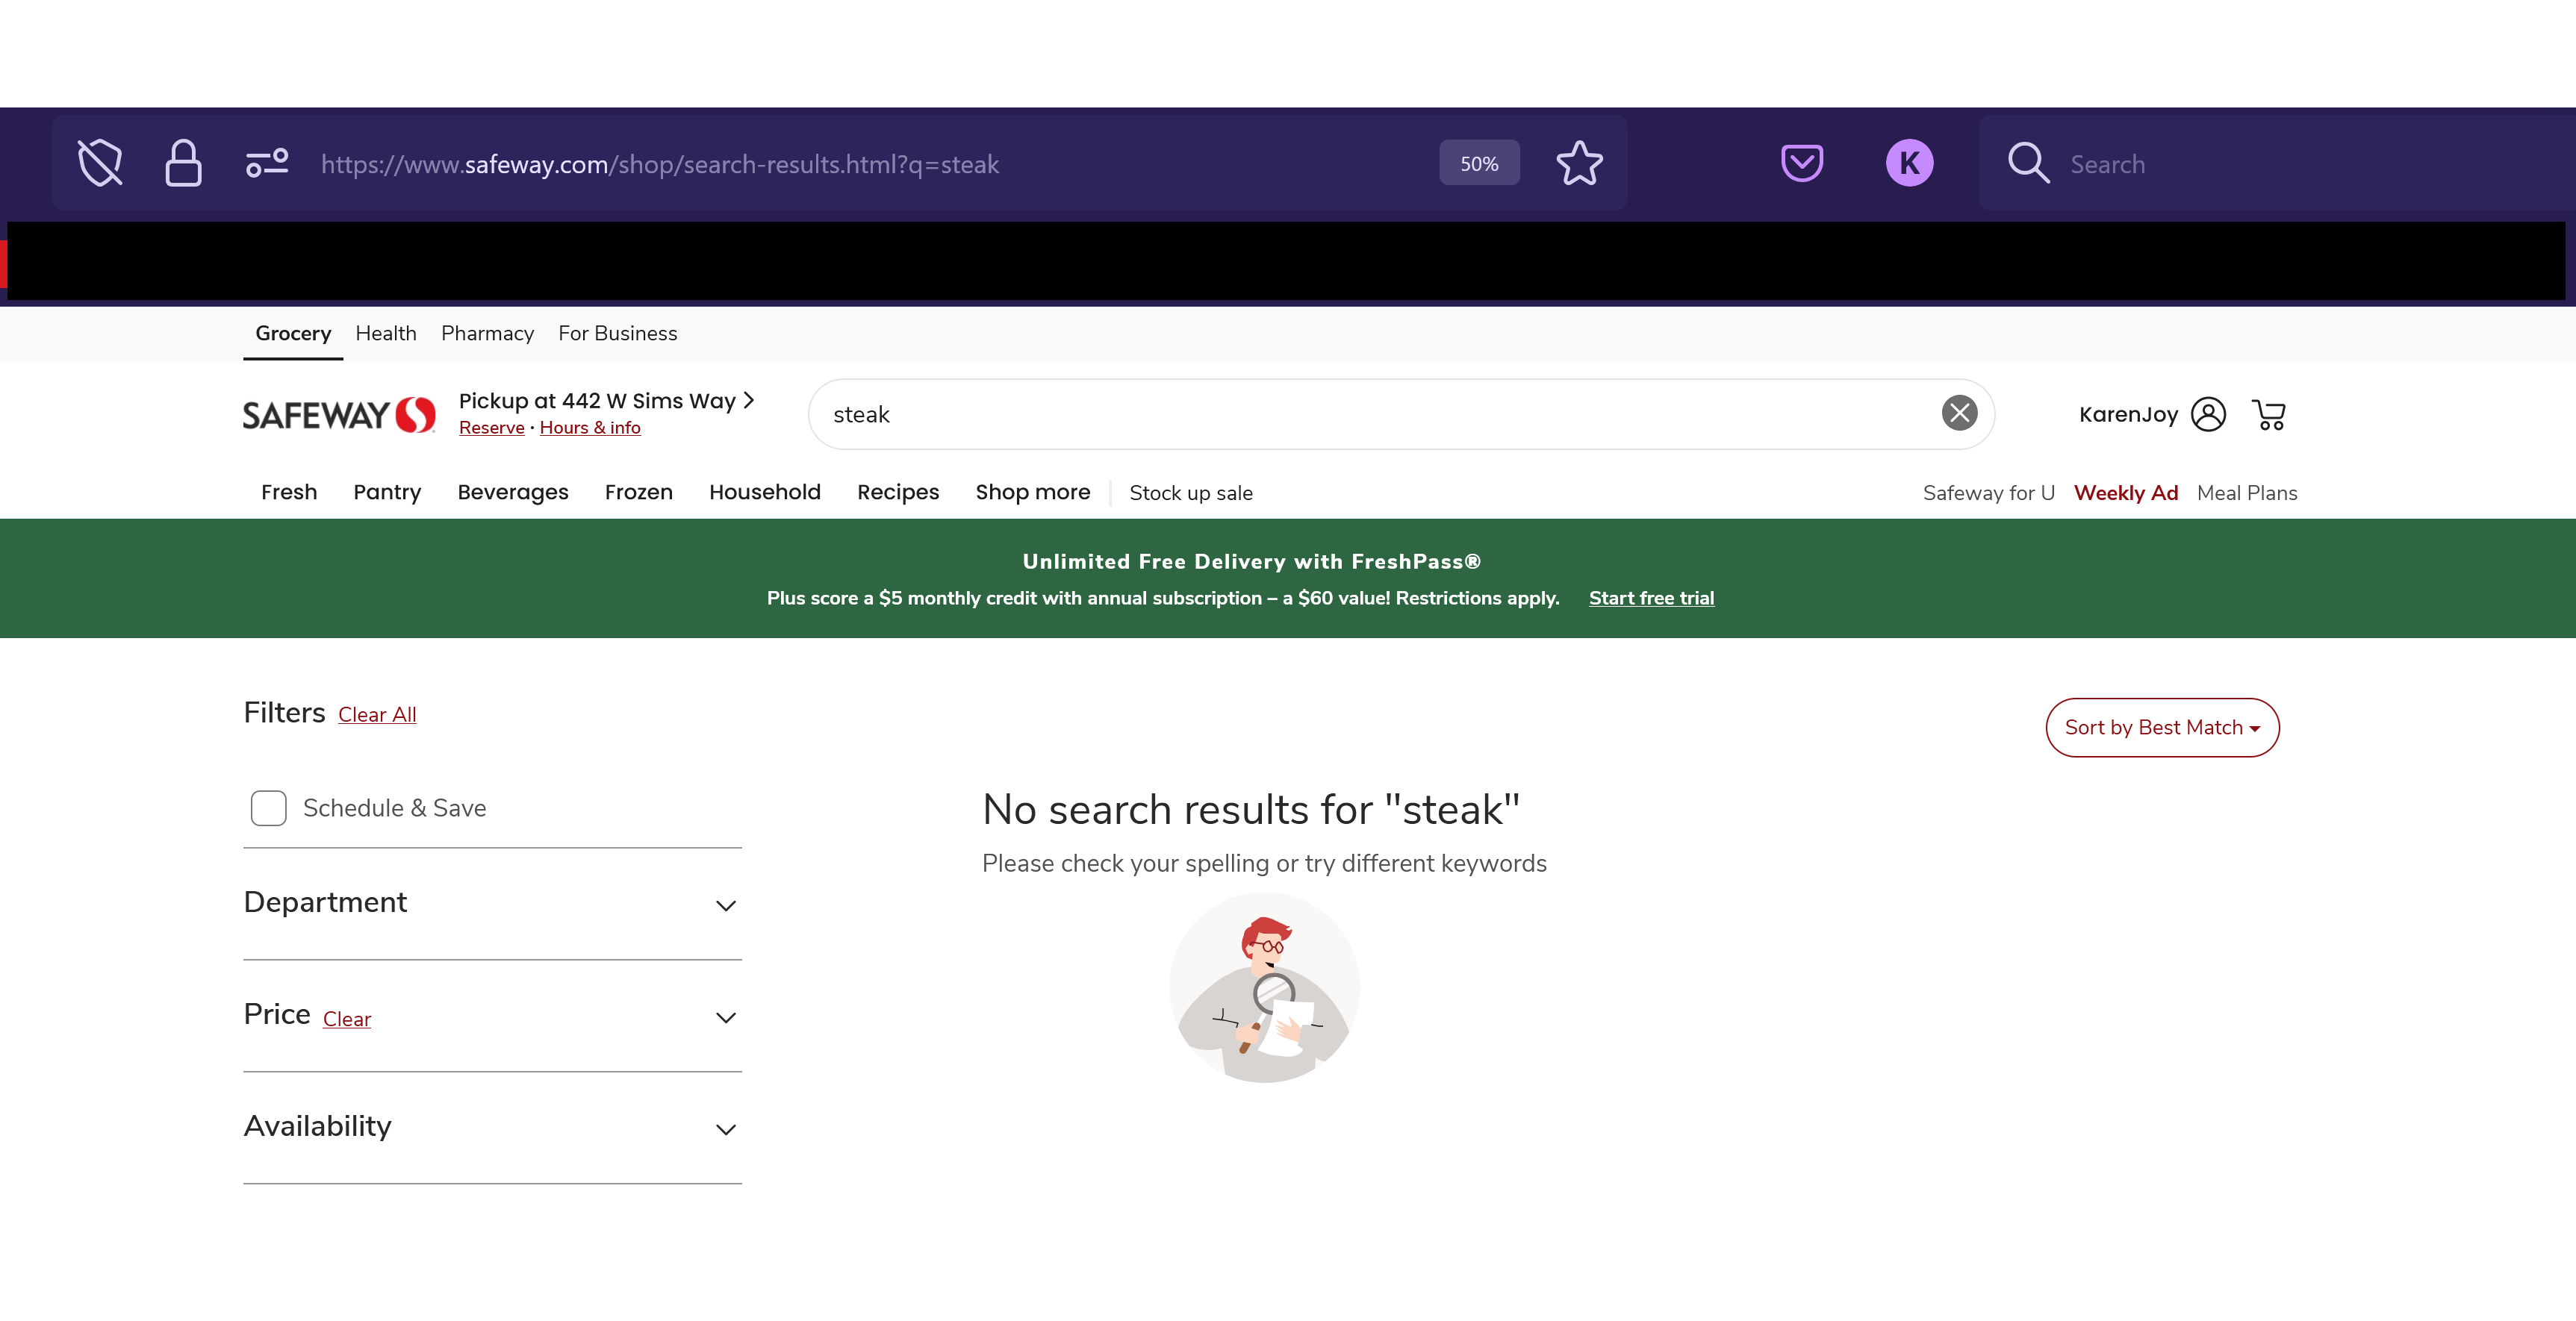The image size is (2576, 1321).
Task: Open the shopping cart icon
Action: tap(2268, 413)
